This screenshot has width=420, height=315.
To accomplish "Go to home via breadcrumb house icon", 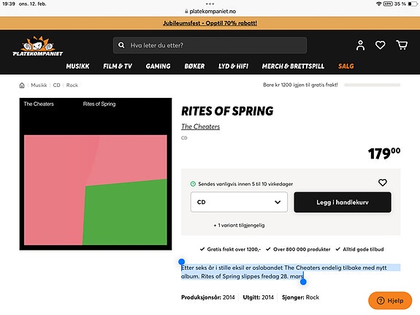I will [22, 86].
